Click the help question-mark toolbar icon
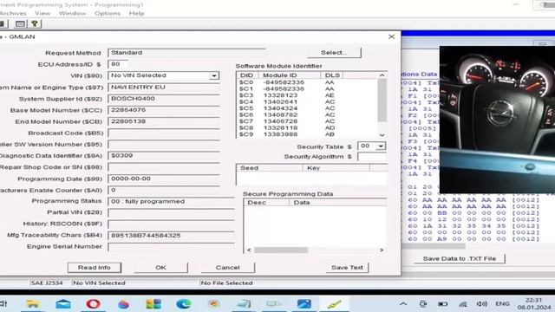This screenshot has width=555, height=312. pyautogui.click(x=35, y=23)
